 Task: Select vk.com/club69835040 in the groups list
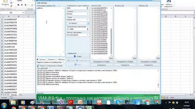pos(99,54)
